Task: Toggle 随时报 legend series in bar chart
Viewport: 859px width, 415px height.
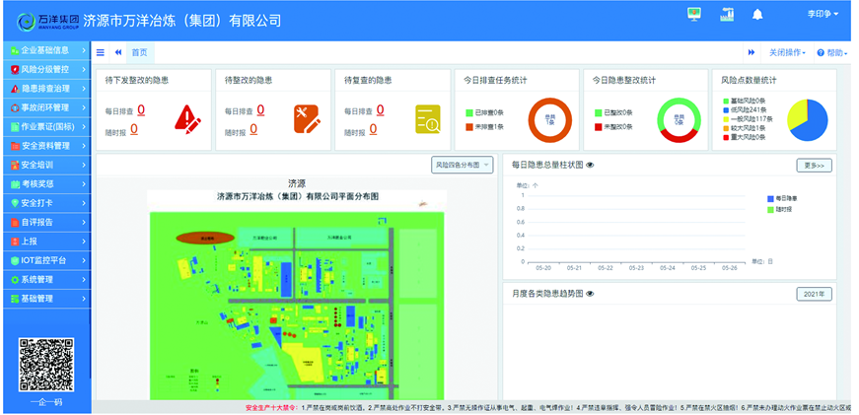Action: [x=779, y=209]
